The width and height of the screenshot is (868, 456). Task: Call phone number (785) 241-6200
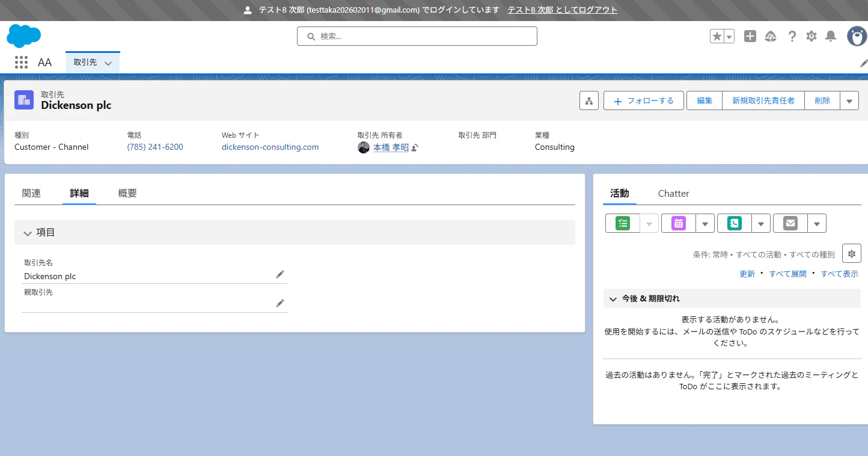pos(155,147)
